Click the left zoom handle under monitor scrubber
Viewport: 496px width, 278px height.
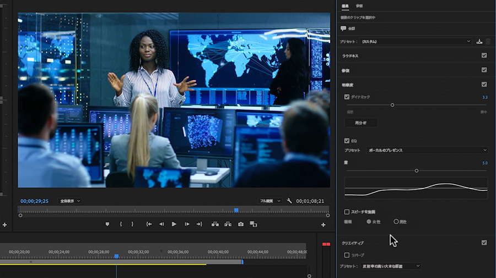pos(20,215)
